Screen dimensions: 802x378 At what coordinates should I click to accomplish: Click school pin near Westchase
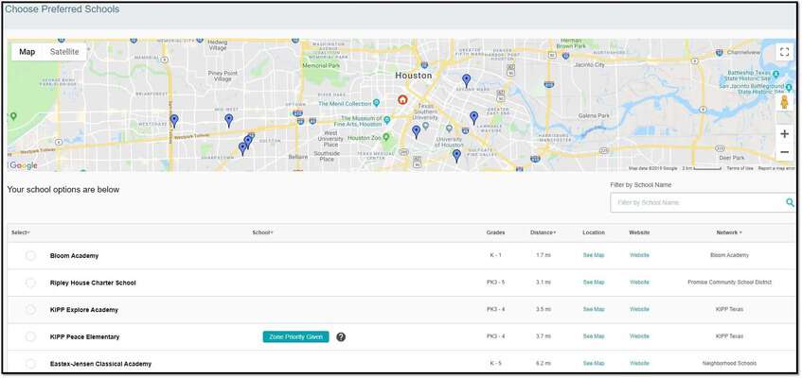tap(174, 121)
